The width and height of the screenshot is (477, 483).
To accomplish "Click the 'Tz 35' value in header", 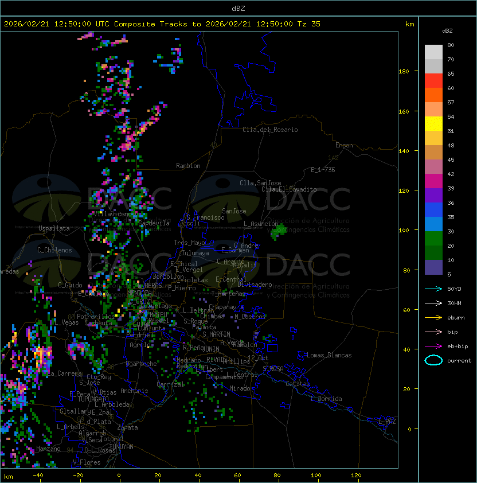I will click(x=309, y=24).
